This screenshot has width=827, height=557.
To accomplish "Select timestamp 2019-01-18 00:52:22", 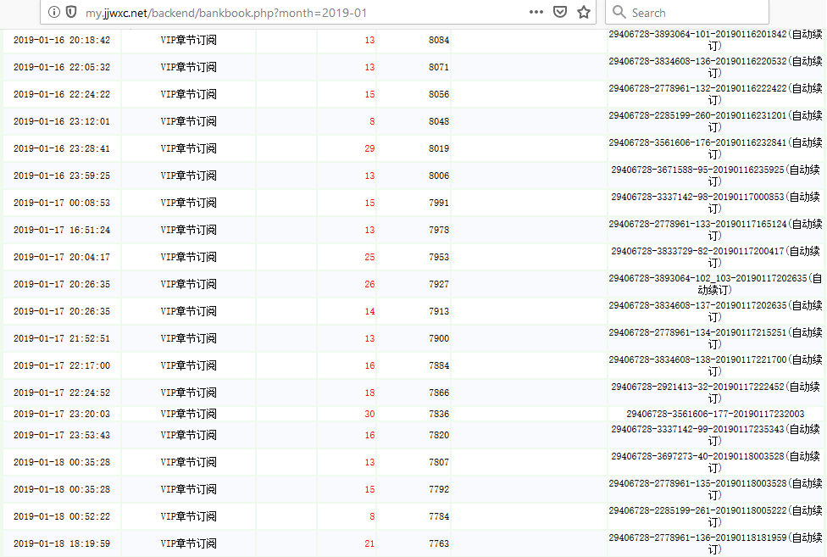I will coord(62,517).
